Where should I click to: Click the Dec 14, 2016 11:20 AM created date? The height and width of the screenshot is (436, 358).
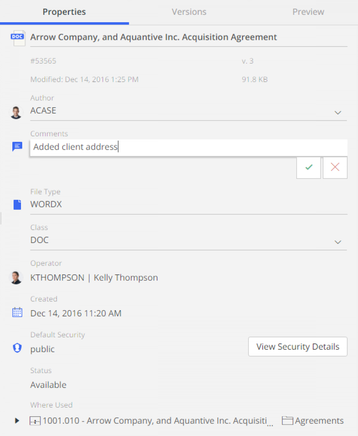(x=76, y=313)
